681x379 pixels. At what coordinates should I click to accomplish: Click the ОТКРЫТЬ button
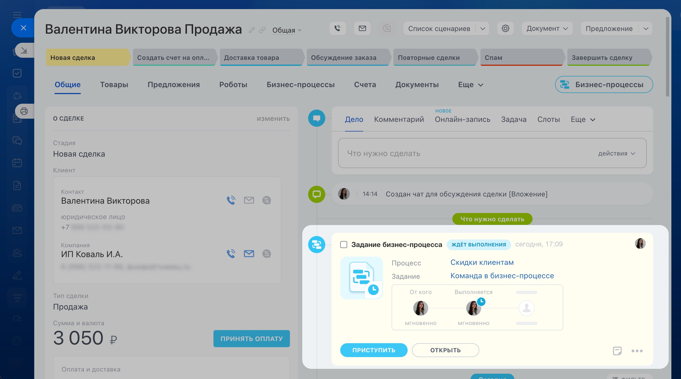445,350
